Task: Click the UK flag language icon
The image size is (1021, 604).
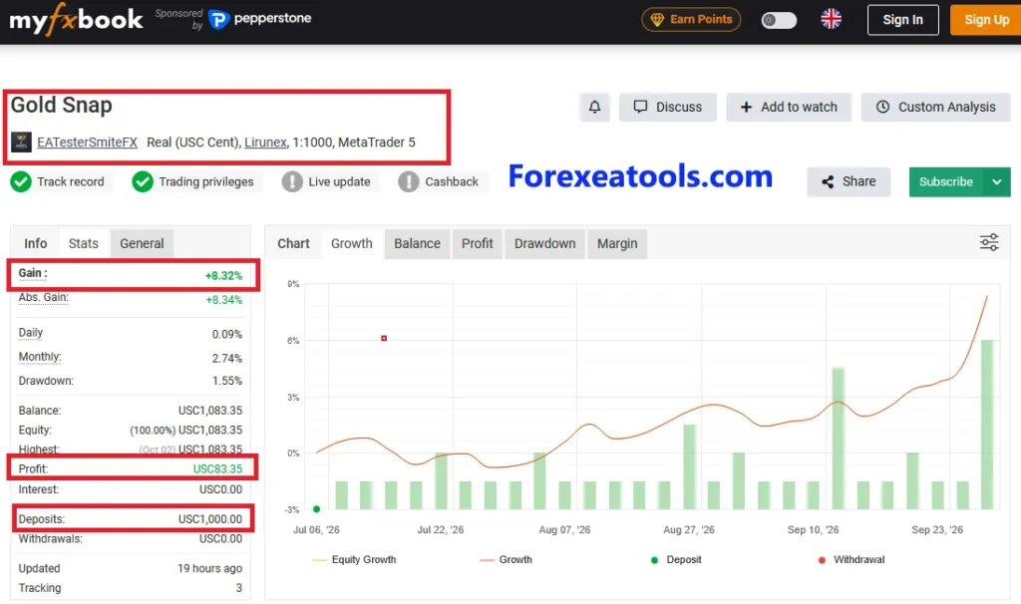Action: (831, 19)
